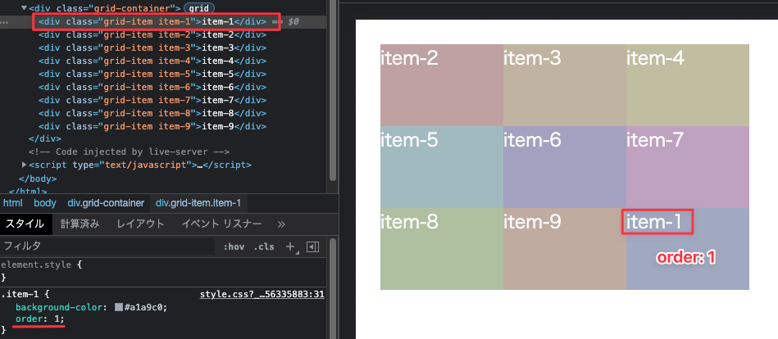Open color picker for #a1a9c0 swatch
This screenshot has width=778, height=339.
click(x=119, y=307)
